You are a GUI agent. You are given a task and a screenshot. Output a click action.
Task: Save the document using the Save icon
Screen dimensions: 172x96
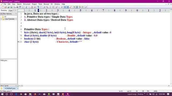[8, 7]
